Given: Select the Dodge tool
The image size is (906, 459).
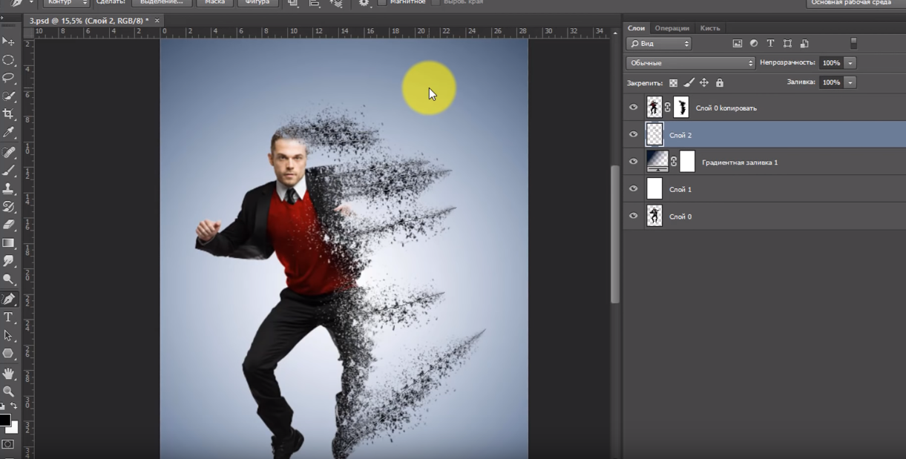Looking at the screenshot, I should tap(8, 280).
